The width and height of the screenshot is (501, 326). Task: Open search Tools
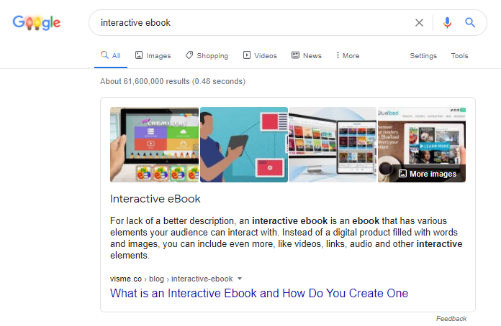(x=459, y=56)
